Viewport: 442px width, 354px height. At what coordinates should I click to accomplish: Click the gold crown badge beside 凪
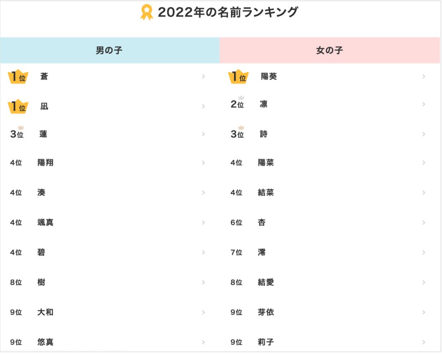(x=18, y=107)
